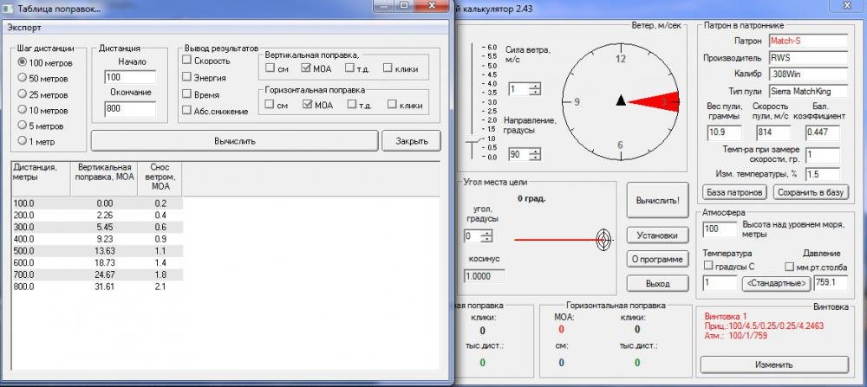Adjust the target angle degrees spinner

486,236
